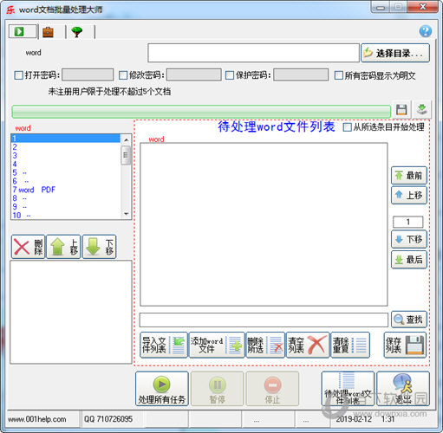Click 下移 button with green down arrow
The width and height of the screenshot is (443, 433).
(x=100, y=247)
